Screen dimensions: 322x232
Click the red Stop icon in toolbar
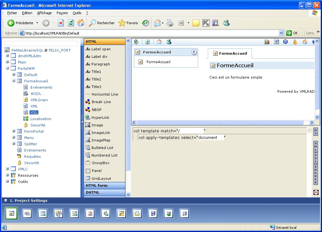point(61,23)
